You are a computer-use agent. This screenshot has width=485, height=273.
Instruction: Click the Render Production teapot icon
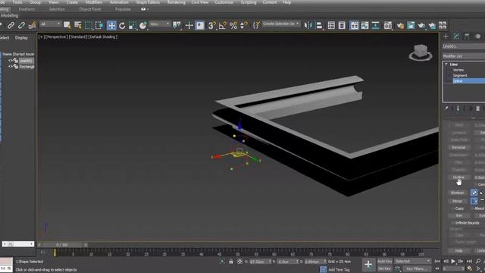[421, 25]
